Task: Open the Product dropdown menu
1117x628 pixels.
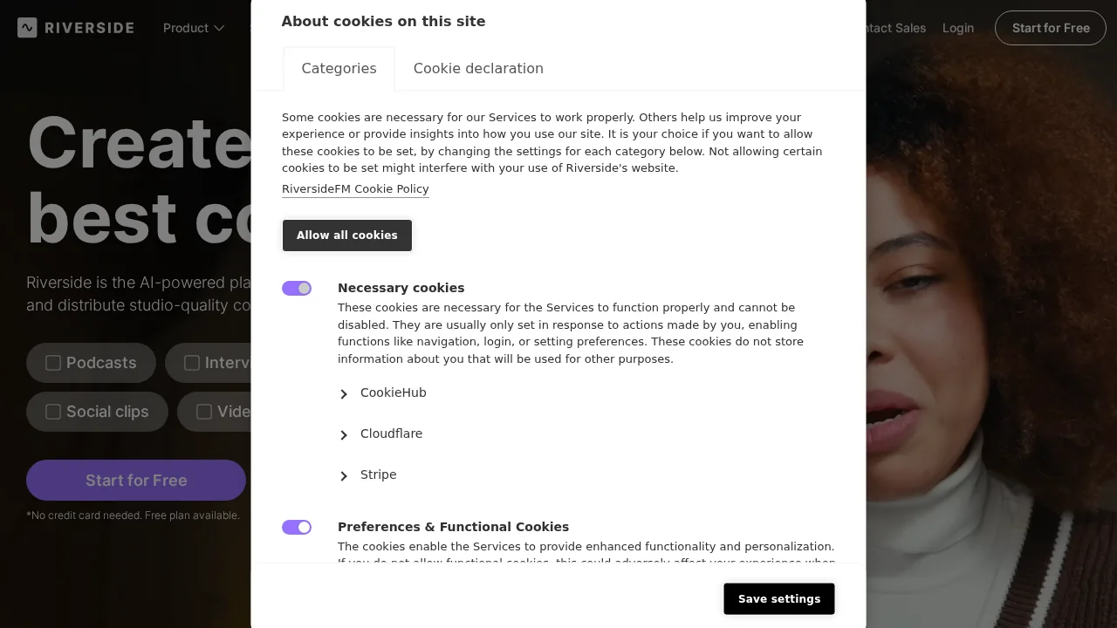Action: point(194,28)
